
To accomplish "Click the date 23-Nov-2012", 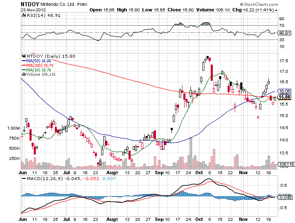I will (33, 10).
